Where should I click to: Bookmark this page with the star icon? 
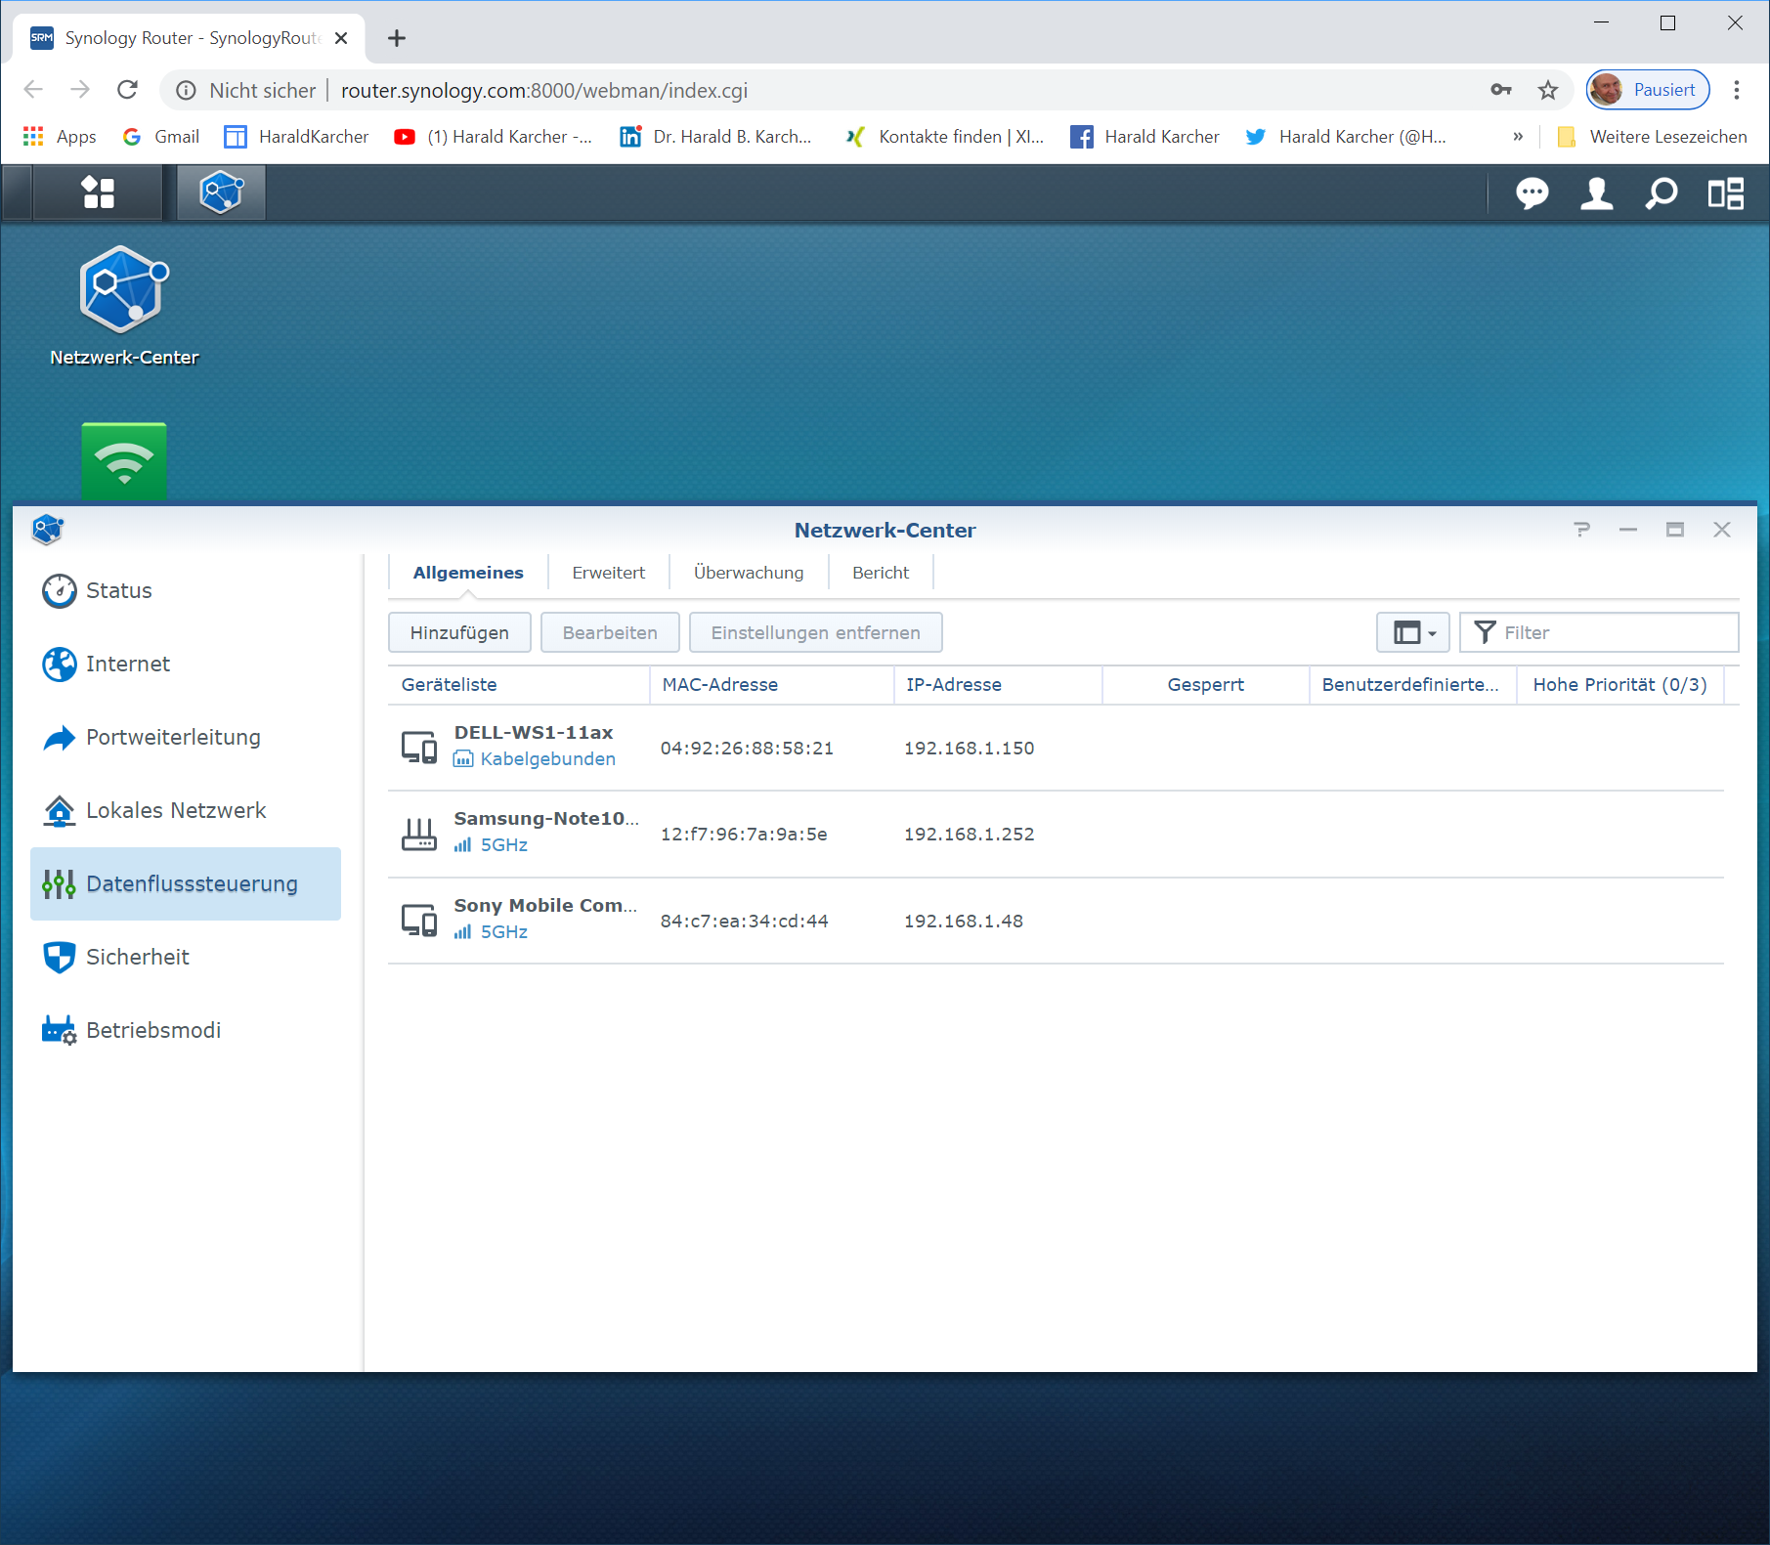pos(1548,91)
